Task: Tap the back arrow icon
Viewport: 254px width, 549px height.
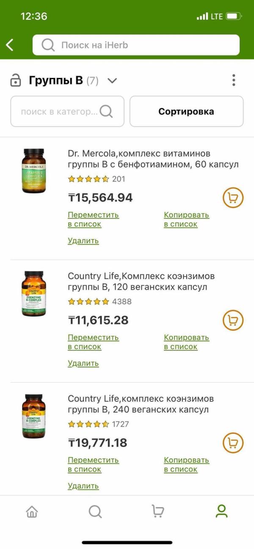Action: point(10,45)
